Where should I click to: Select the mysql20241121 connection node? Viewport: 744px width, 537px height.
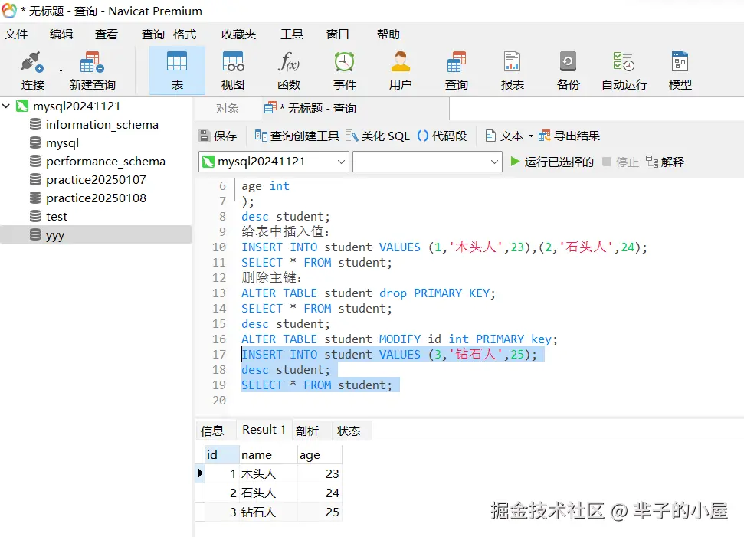pos(76,106)
